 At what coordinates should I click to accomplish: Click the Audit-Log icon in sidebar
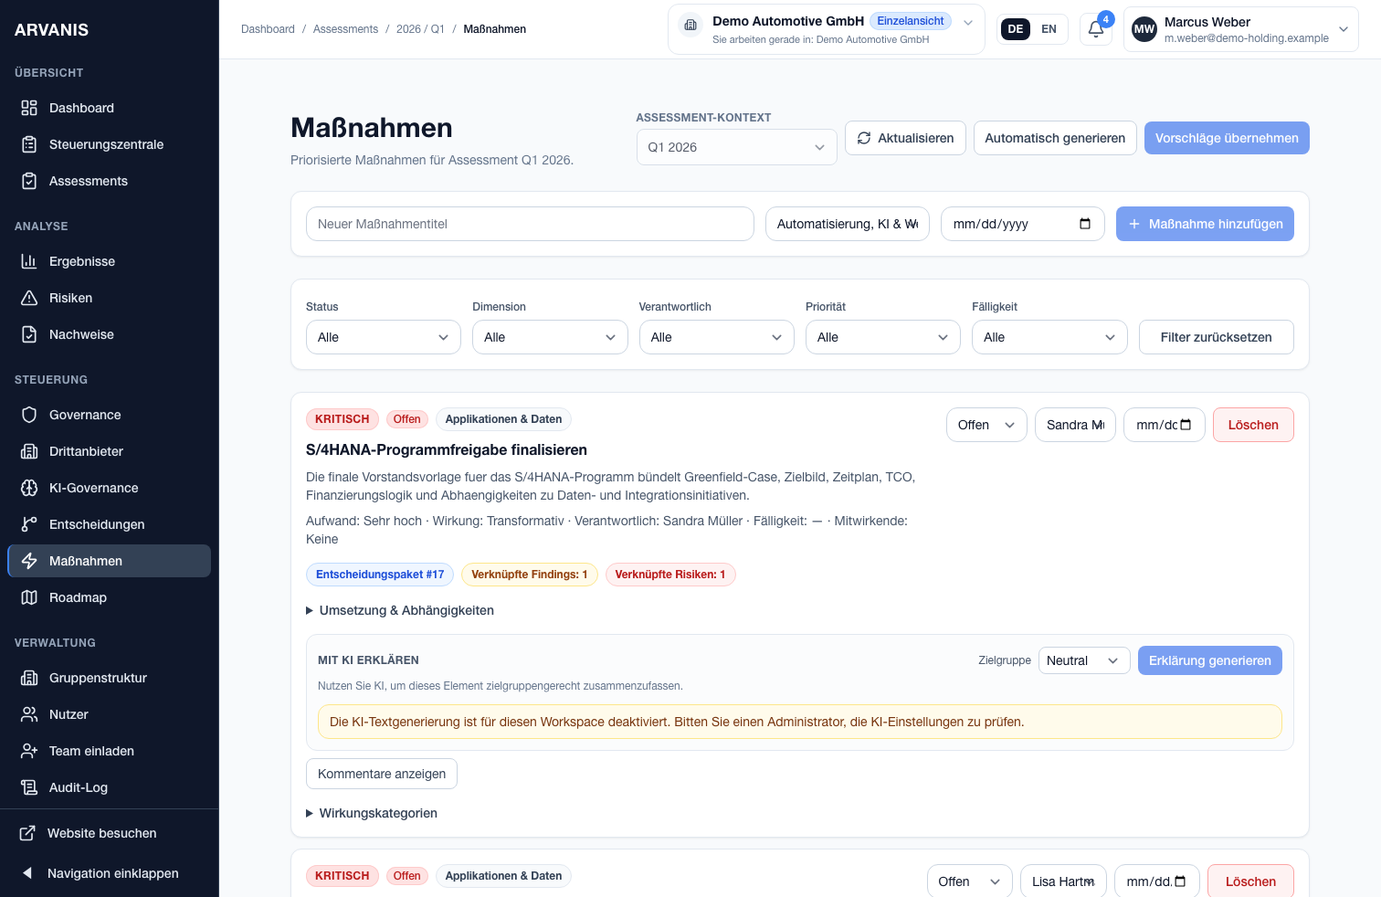[x=29, y=787]
